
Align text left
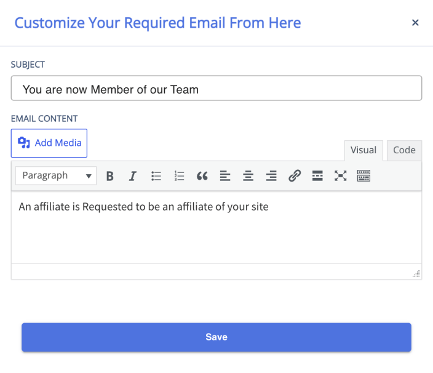225,175
